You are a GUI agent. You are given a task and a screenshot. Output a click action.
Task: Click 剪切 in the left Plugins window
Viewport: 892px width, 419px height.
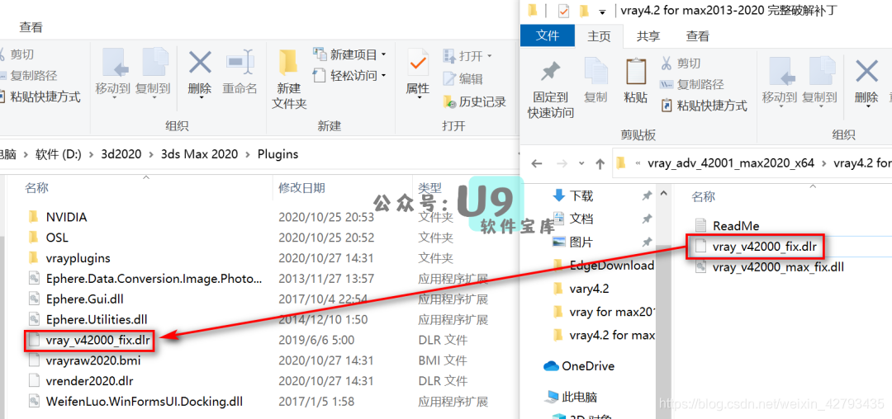pos(16,54)
